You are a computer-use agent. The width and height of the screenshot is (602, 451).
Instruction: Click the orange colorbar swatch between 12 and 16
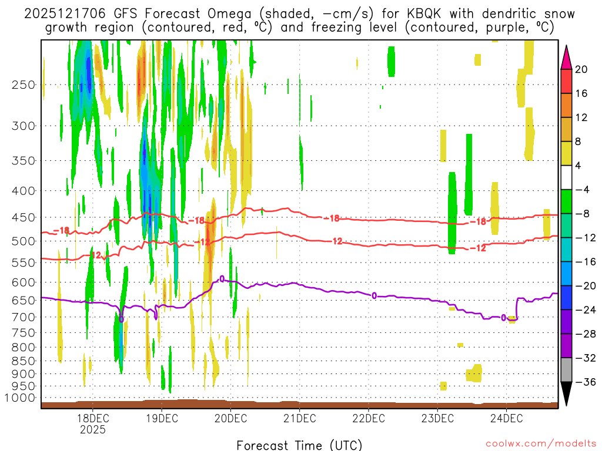click(x=566, y=106)
